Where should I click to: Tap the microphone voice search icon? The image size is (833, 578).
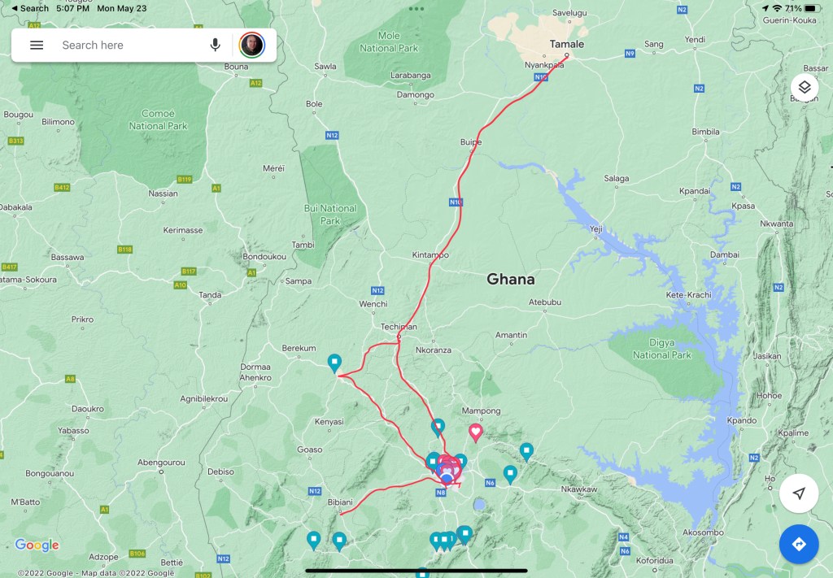(215, 45)
